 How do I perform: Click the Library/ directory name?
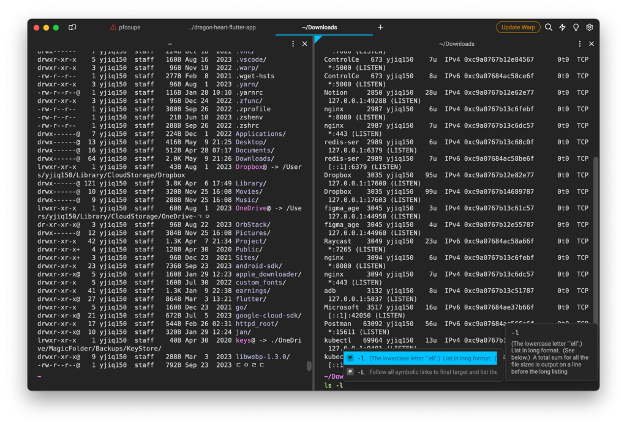click(x=251, y=184)
